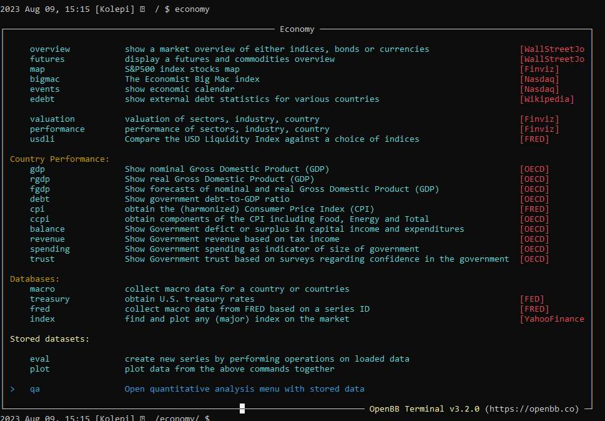The height and width of the screenshot is (421, 605).
Task: Click the 'balance' command entry
Action: pyautogui.click(x=47, y=229)
